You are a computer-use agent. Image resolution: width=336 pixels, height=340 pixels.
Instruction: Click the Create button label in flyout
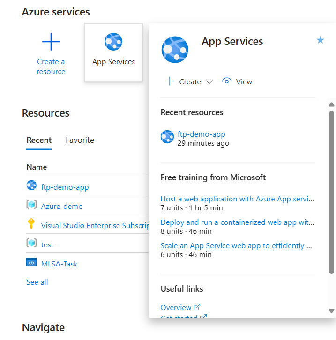click(190, 82)
